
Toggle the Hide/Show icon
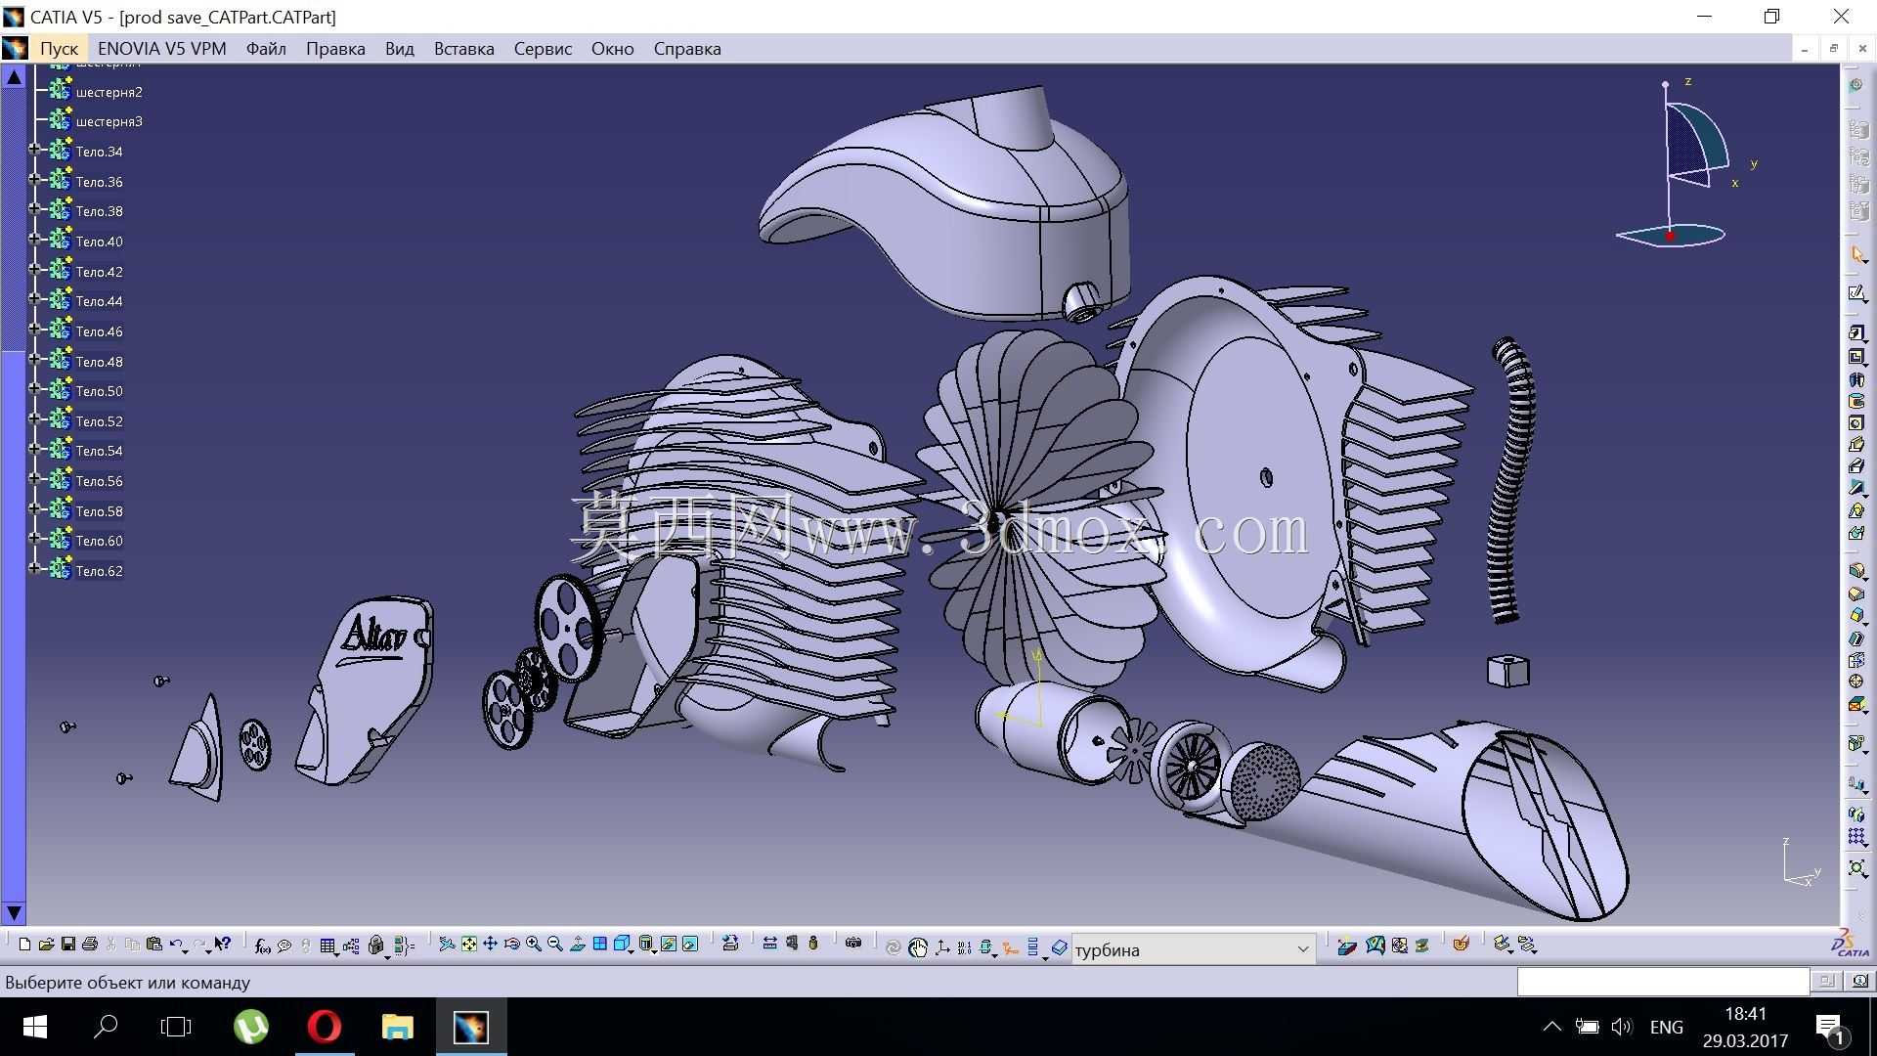coord(669,945)
